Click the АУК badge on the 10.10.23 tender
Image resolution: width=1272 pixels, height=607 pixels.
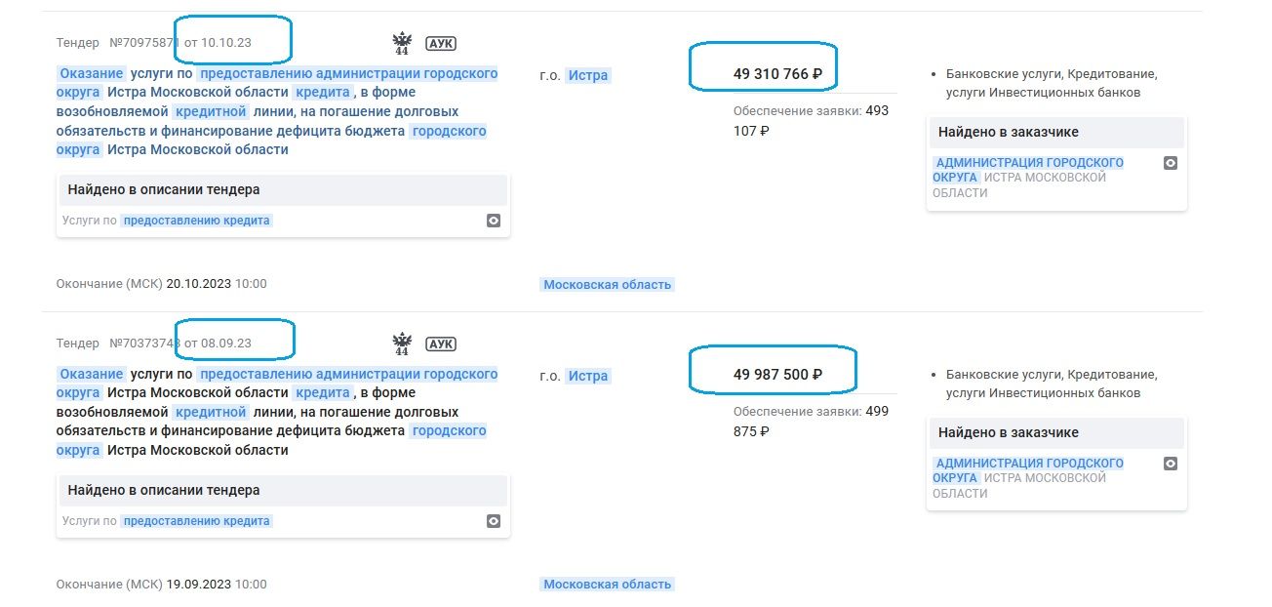(x=441, y=43)
